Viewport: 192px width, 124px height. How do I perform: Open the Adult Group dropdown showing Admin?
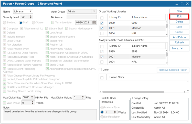(82, 11)
